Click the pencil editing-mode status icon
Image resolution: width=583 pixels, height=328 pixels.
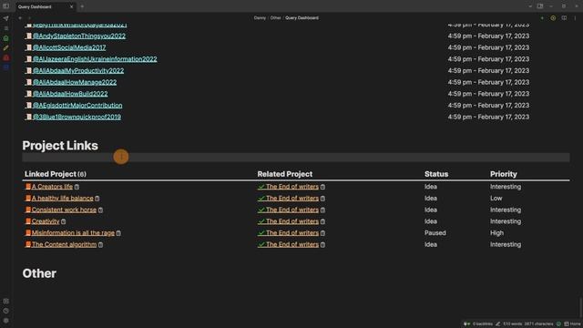tap(498, 324)
